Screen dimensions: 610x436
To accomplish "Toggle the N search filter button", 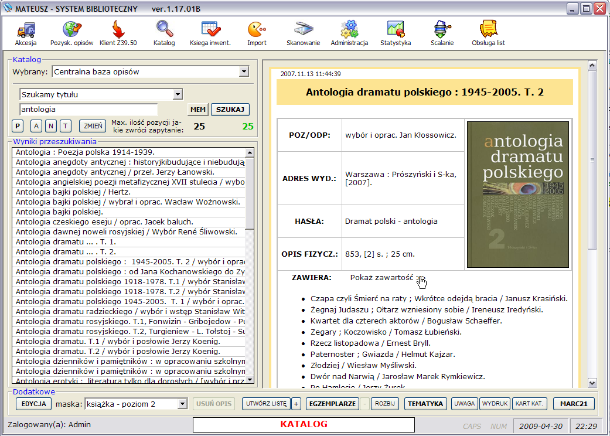I will [x=51, y=125].
